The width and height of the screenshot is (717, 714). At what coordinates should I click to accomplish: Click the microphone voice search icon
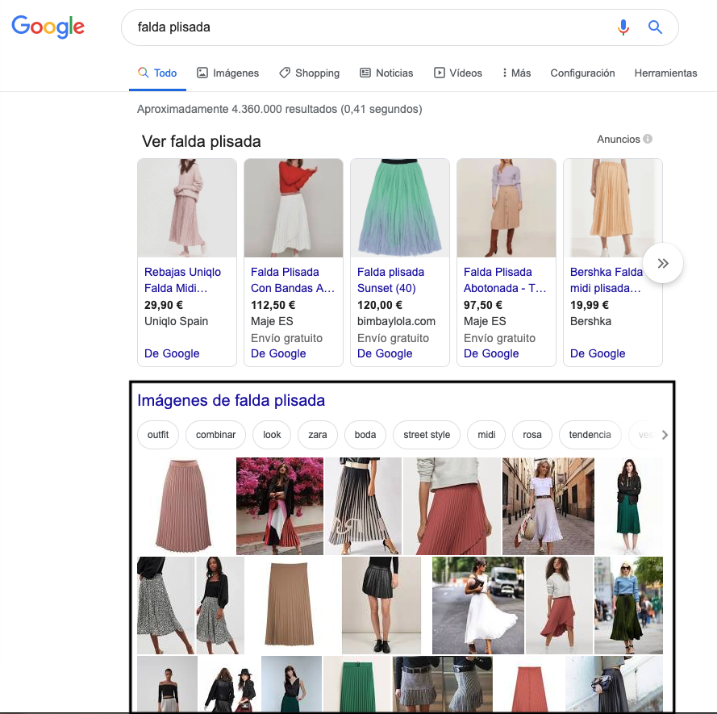pyautogui.click(x=623, y=27)
